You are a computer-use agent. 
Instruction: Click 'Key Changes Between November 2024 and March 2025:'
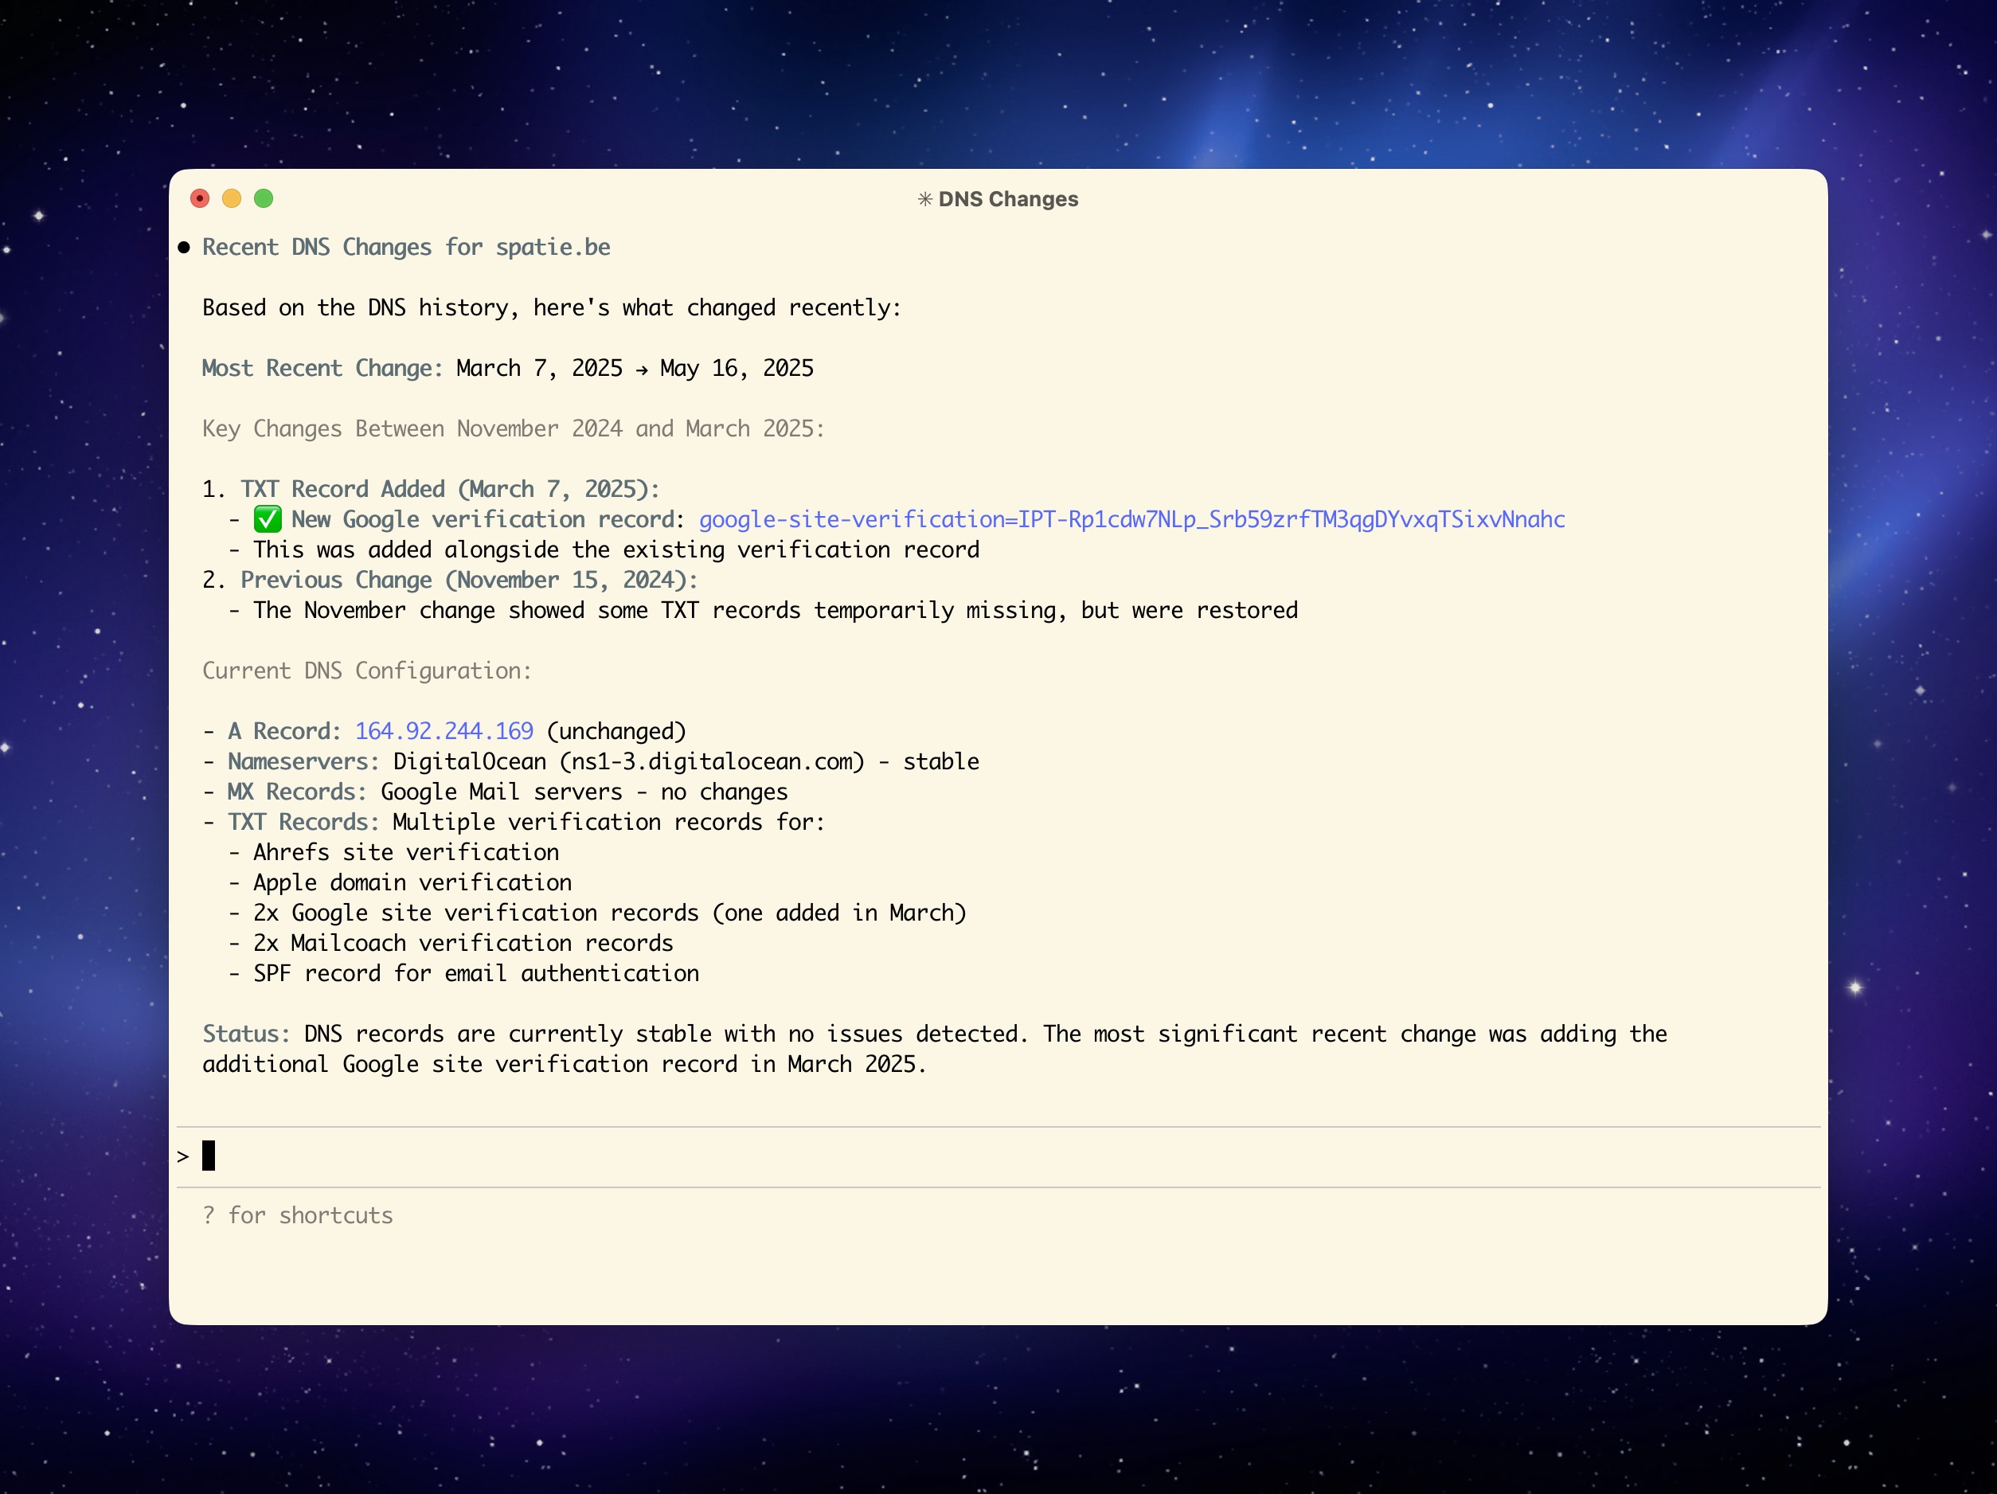pyautogui.click(x=514, y=428)
